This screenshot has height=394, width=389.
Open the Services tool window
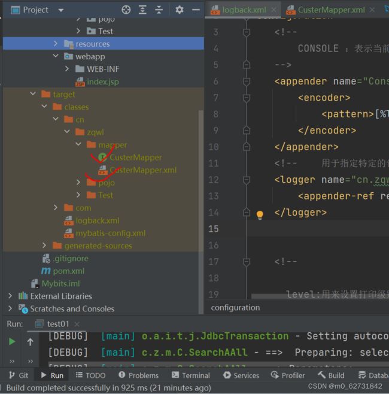tap(241, 375)
